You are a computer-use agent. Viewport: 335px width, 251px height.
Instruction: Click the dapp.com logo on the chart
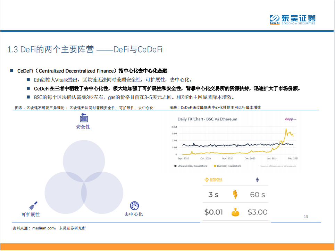click(x=291, y=118)
